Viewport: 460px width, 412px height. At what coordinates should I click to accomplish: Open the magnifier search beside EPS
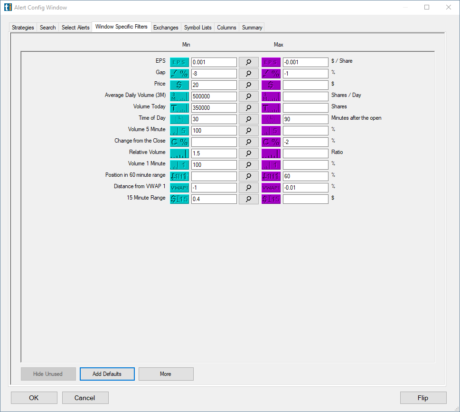[x=248, y=62]
